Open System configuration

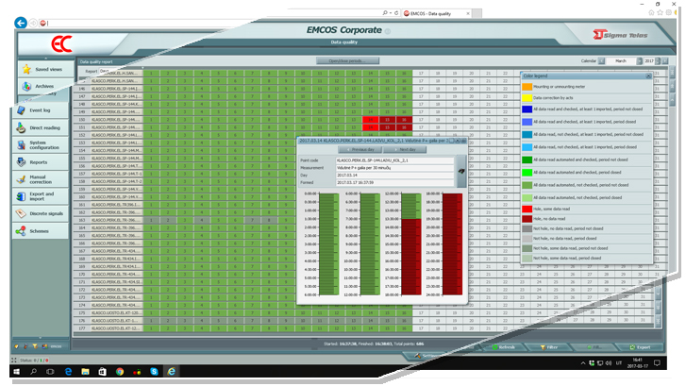pyautogui.click(x=42, y=144)
